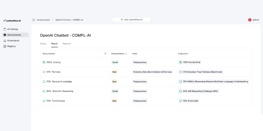Click the ring icon in Decodign Trust chip
The width and height of the screenshot is (263, 131).
[180, 72]
